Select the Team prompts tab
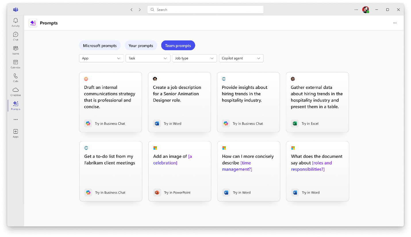This screenshot has width=411, height=237. 178,46
